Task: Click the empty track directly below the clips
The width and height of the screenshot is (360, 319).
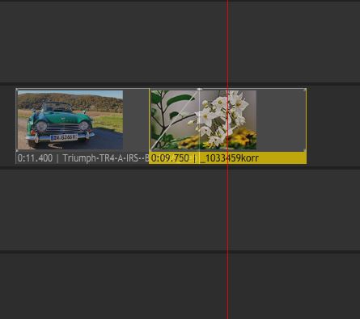Action: pyautogui.click(x=180, y=209)
